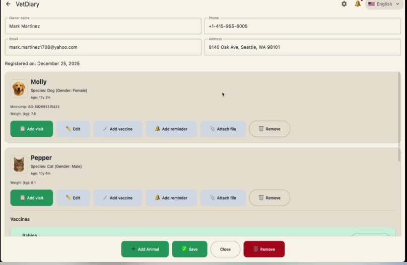Image resolution: width=407 pixels, height=265 pixels.
Task: Open the English language dropdown
Action: 384,4
